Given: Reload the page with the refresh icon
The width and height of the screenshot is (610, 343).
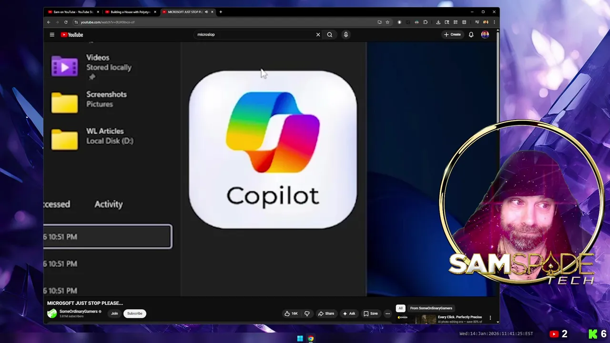Looking at the screenshot, I should 66,22.
